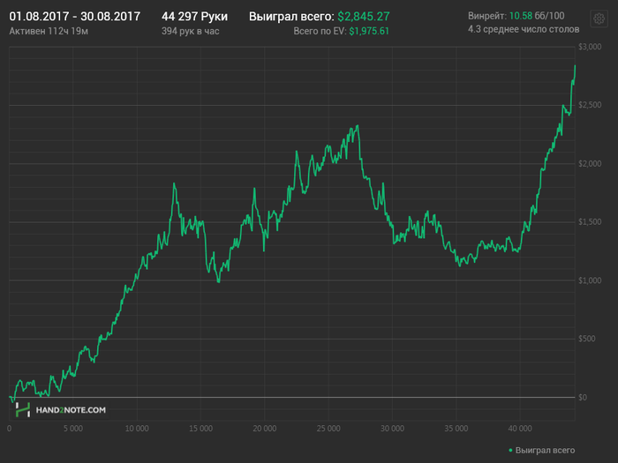Click the $1,500 y-axis label
The height and width of the screenshot is (463, 618).
[590, 221]
